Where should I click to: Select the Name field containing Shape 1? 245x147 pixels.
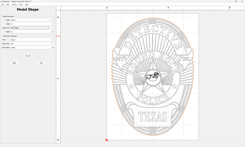click(x=31, y=40)
